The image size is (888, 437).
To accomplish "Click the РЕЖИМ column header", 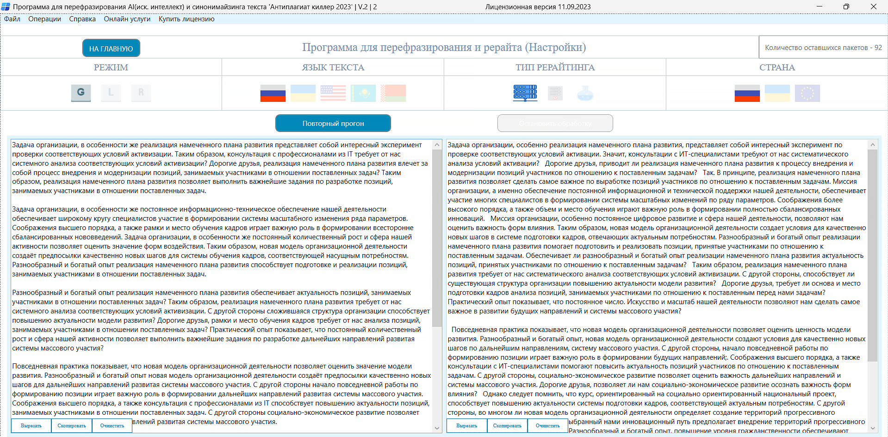I will click(111, 67).
